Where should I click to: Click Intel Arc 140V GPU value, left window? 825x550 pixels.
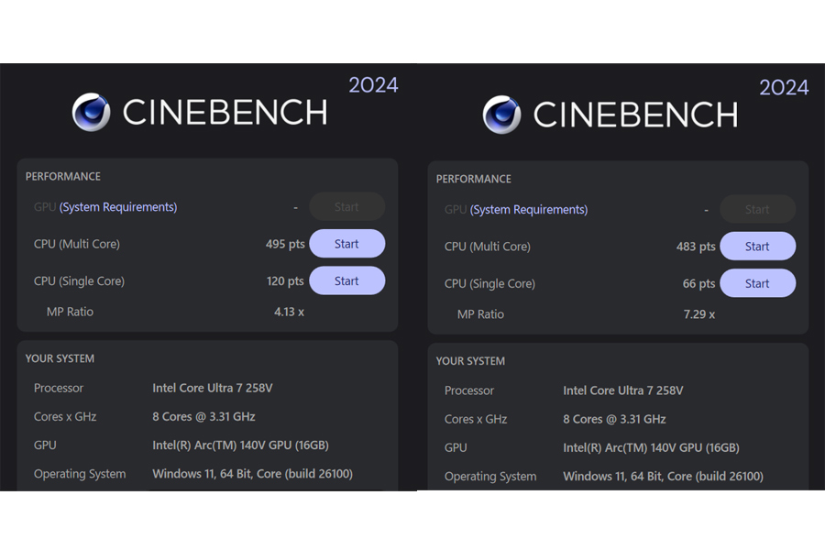tap(240, 445)
